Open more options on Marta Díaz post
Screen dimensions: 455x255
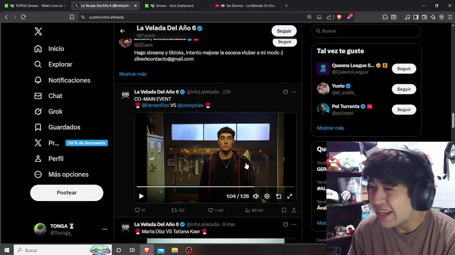[x=294, y=225]
